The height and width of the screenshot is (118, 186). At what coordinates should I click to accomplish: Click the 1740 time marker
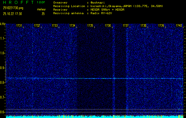point(179,25)
